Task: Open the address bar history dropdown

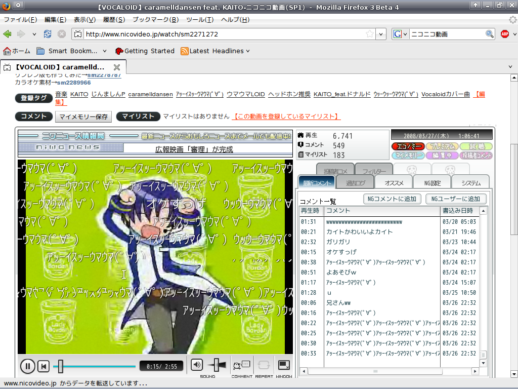Action: coord(381,34)
